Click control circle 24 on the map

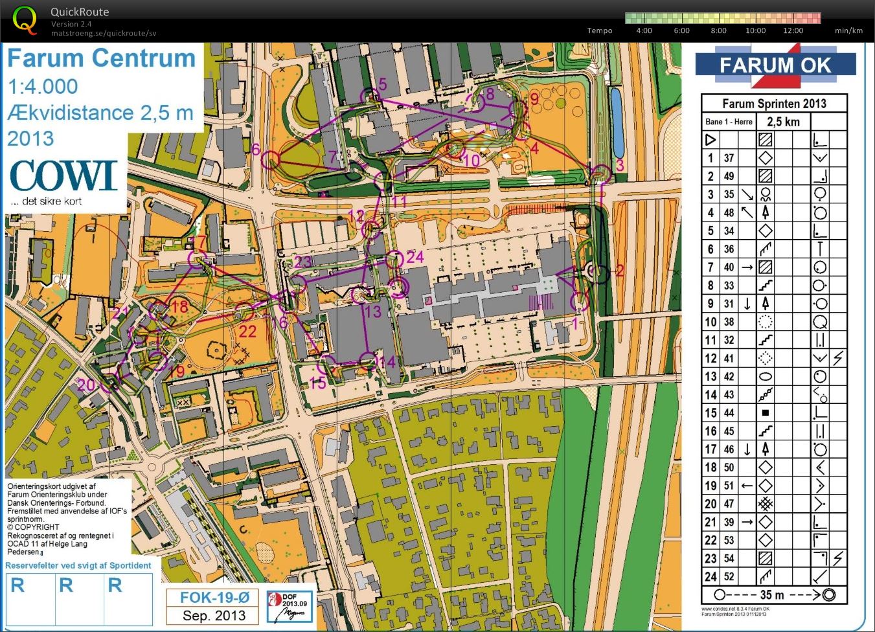pyautogui.click(x=394, y=260)
